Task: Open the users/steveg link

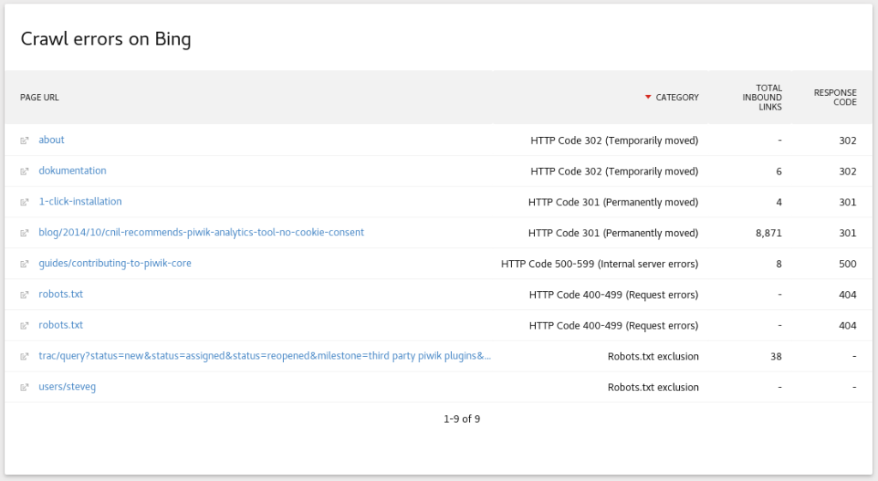Action: tap(67, 387)
